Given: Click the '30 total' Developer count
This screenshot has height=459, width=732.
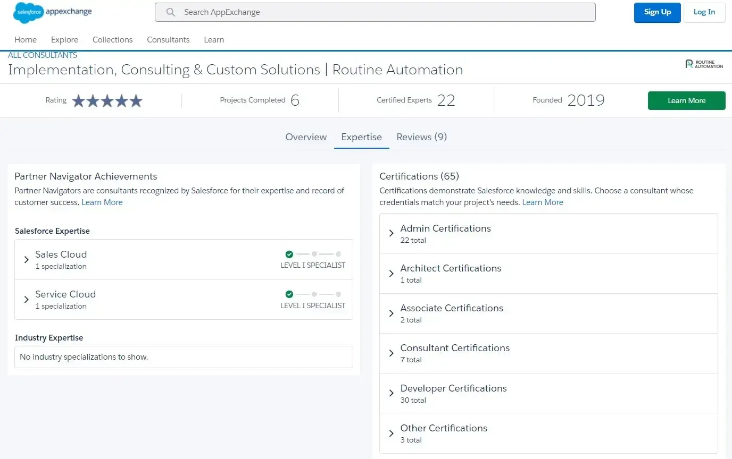Looking at the screenshot, I should pyautogui.click(x=413, y=400).
